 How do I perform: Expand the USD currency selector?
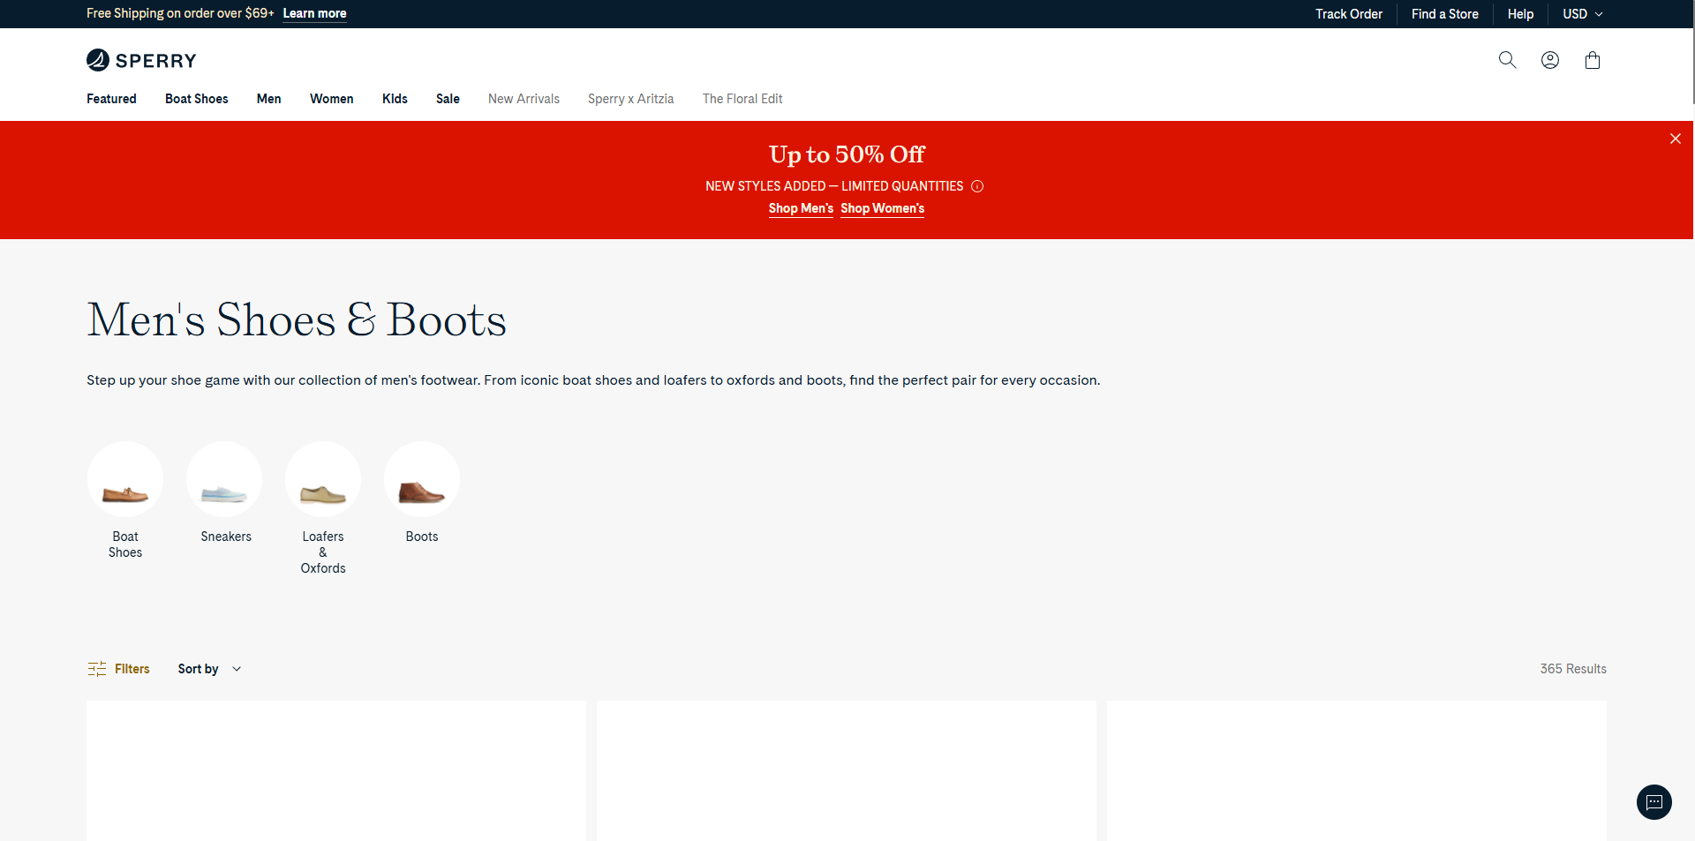(1582, 14)
